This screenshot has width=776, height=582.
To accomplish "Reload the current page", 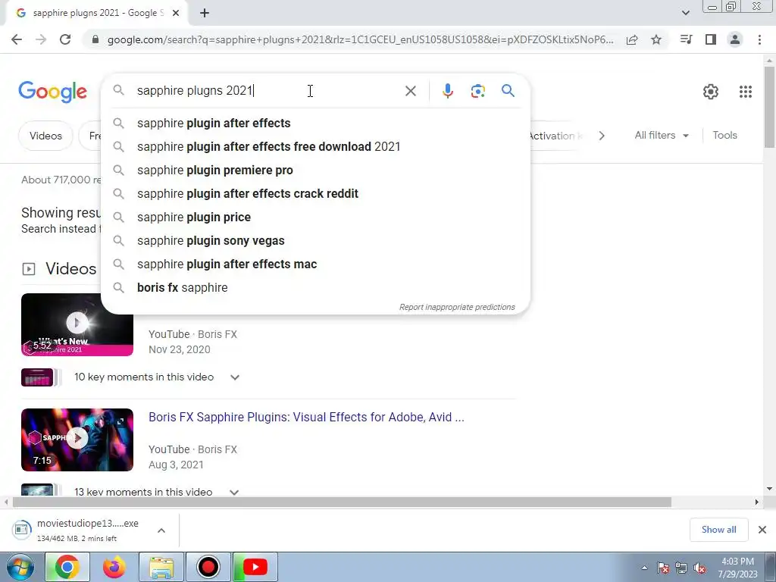I will [x=65, y=39].
